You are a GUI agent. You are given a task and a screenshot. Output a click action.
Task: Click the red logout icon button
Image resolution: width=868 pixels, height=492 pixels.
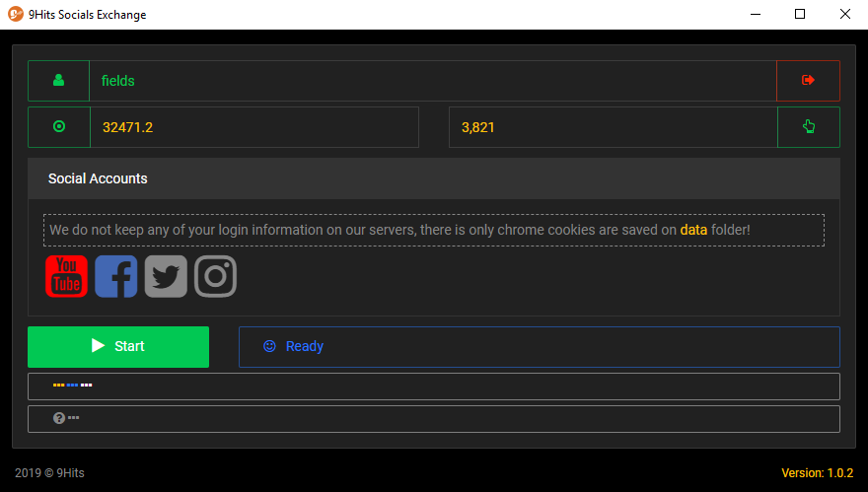[x=808, y=81]
